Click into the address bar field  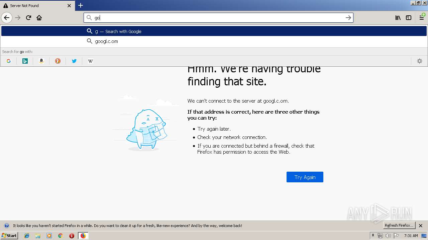[218, 18]
